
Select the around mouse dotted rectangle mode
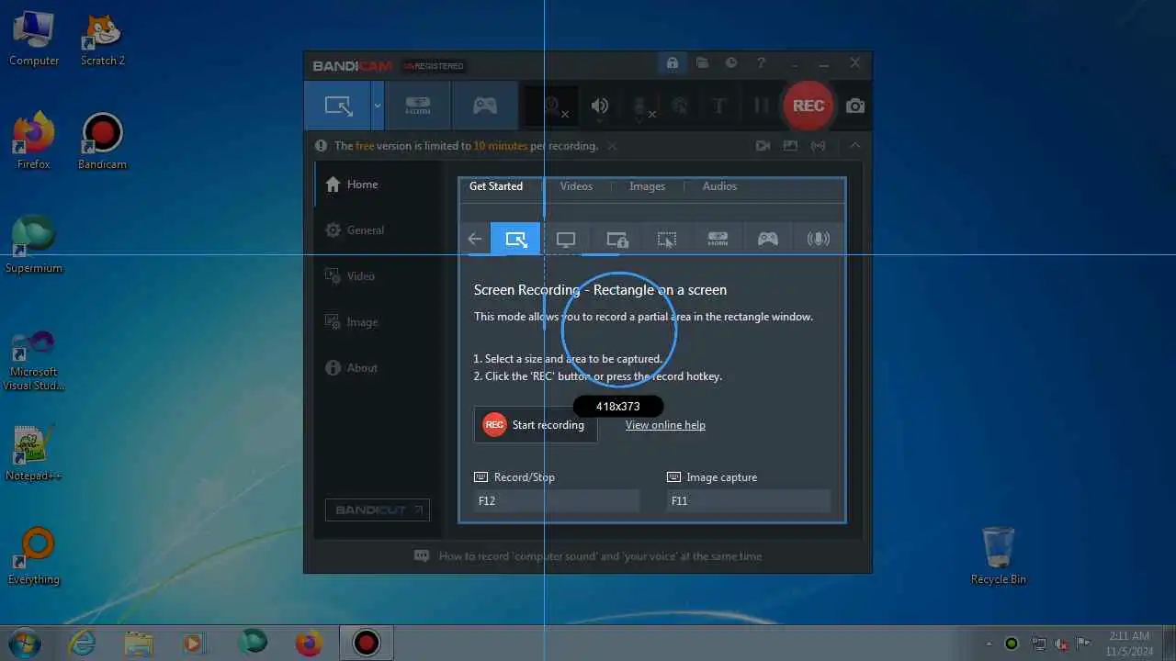667,240
